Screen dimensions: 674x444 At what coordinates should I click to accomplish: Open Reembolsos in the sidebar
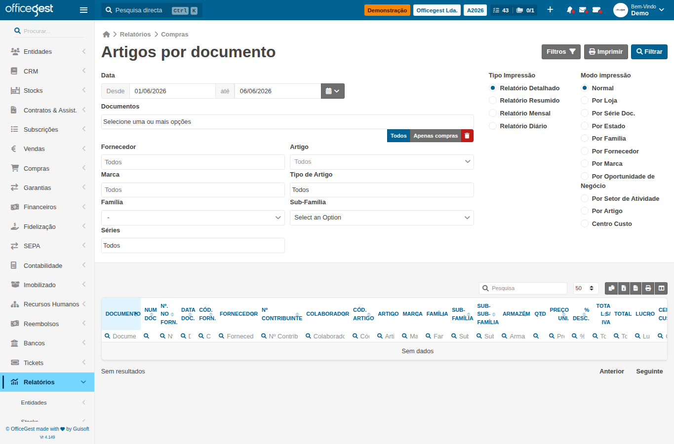coord(47,324)
